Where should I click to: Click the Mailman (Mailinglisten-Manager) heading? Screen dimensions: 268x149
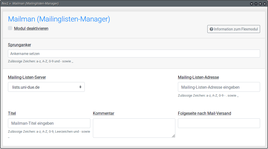59,19
